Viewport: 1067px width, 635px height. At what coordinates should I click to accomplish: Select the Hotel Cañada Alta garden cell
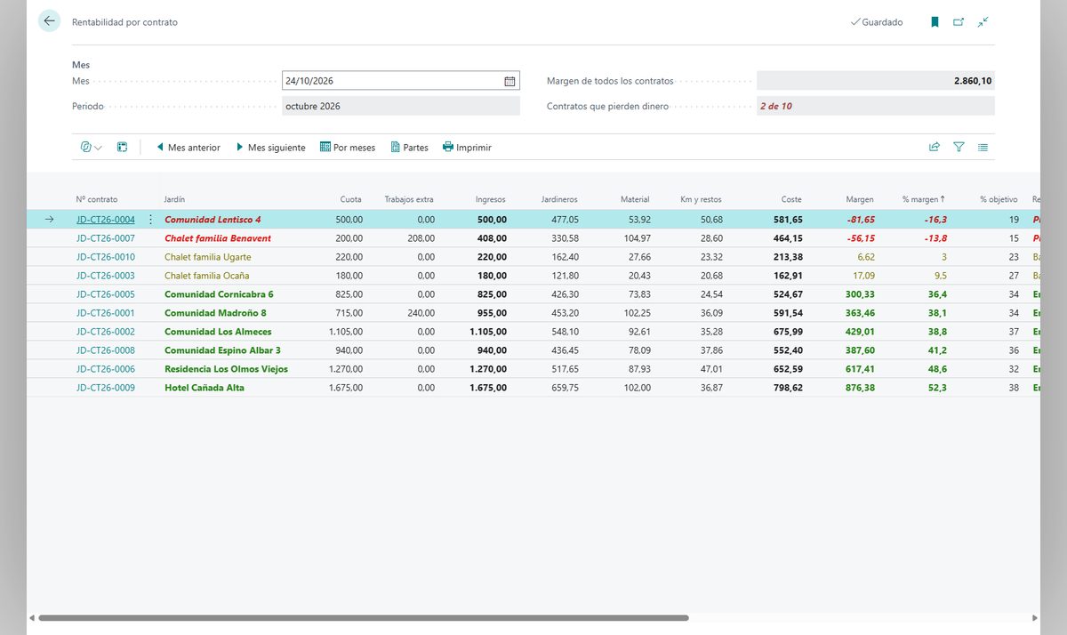point(205,388)
